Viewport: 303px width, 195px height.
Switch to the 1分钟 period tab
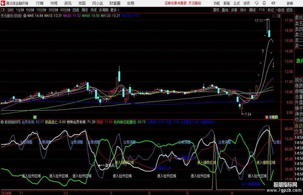click(x=20, y=10)
